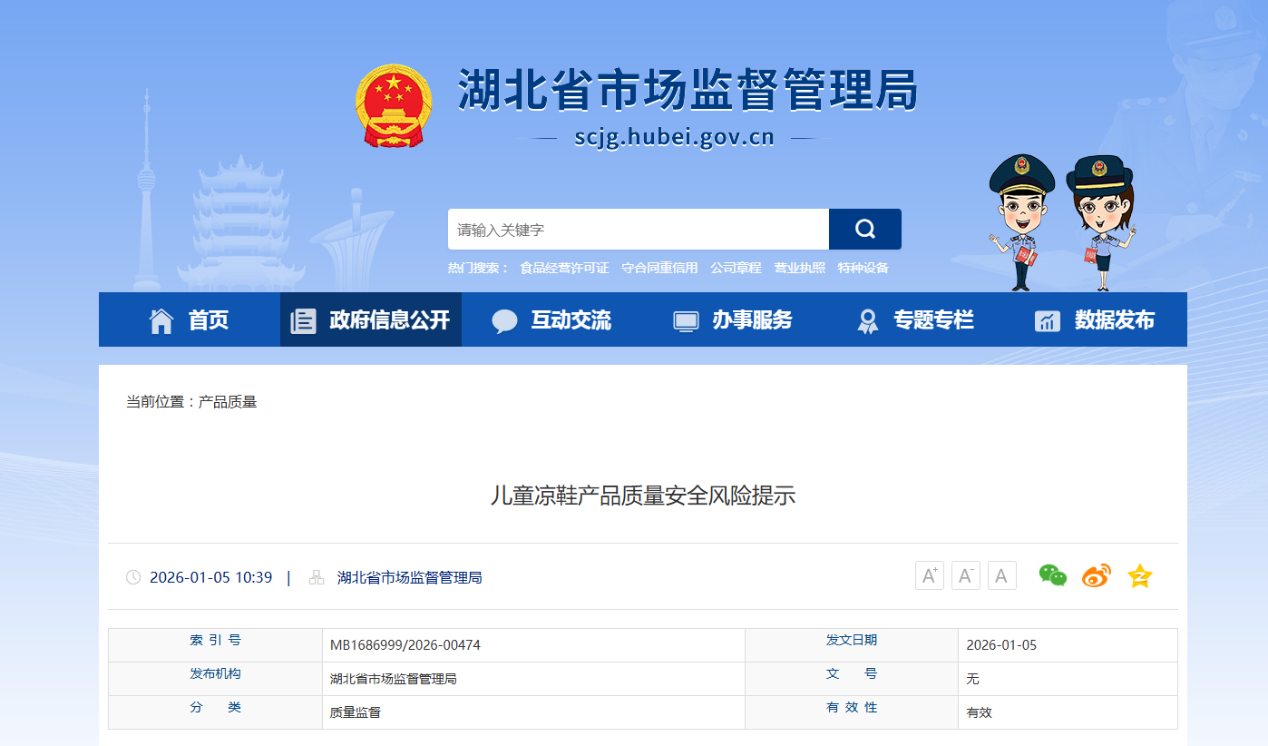The width and height of the screenshot is (1268, 746).
Task: Click the hot search link 特种设备
Action: pyautogui.click(x=863, y=268)
